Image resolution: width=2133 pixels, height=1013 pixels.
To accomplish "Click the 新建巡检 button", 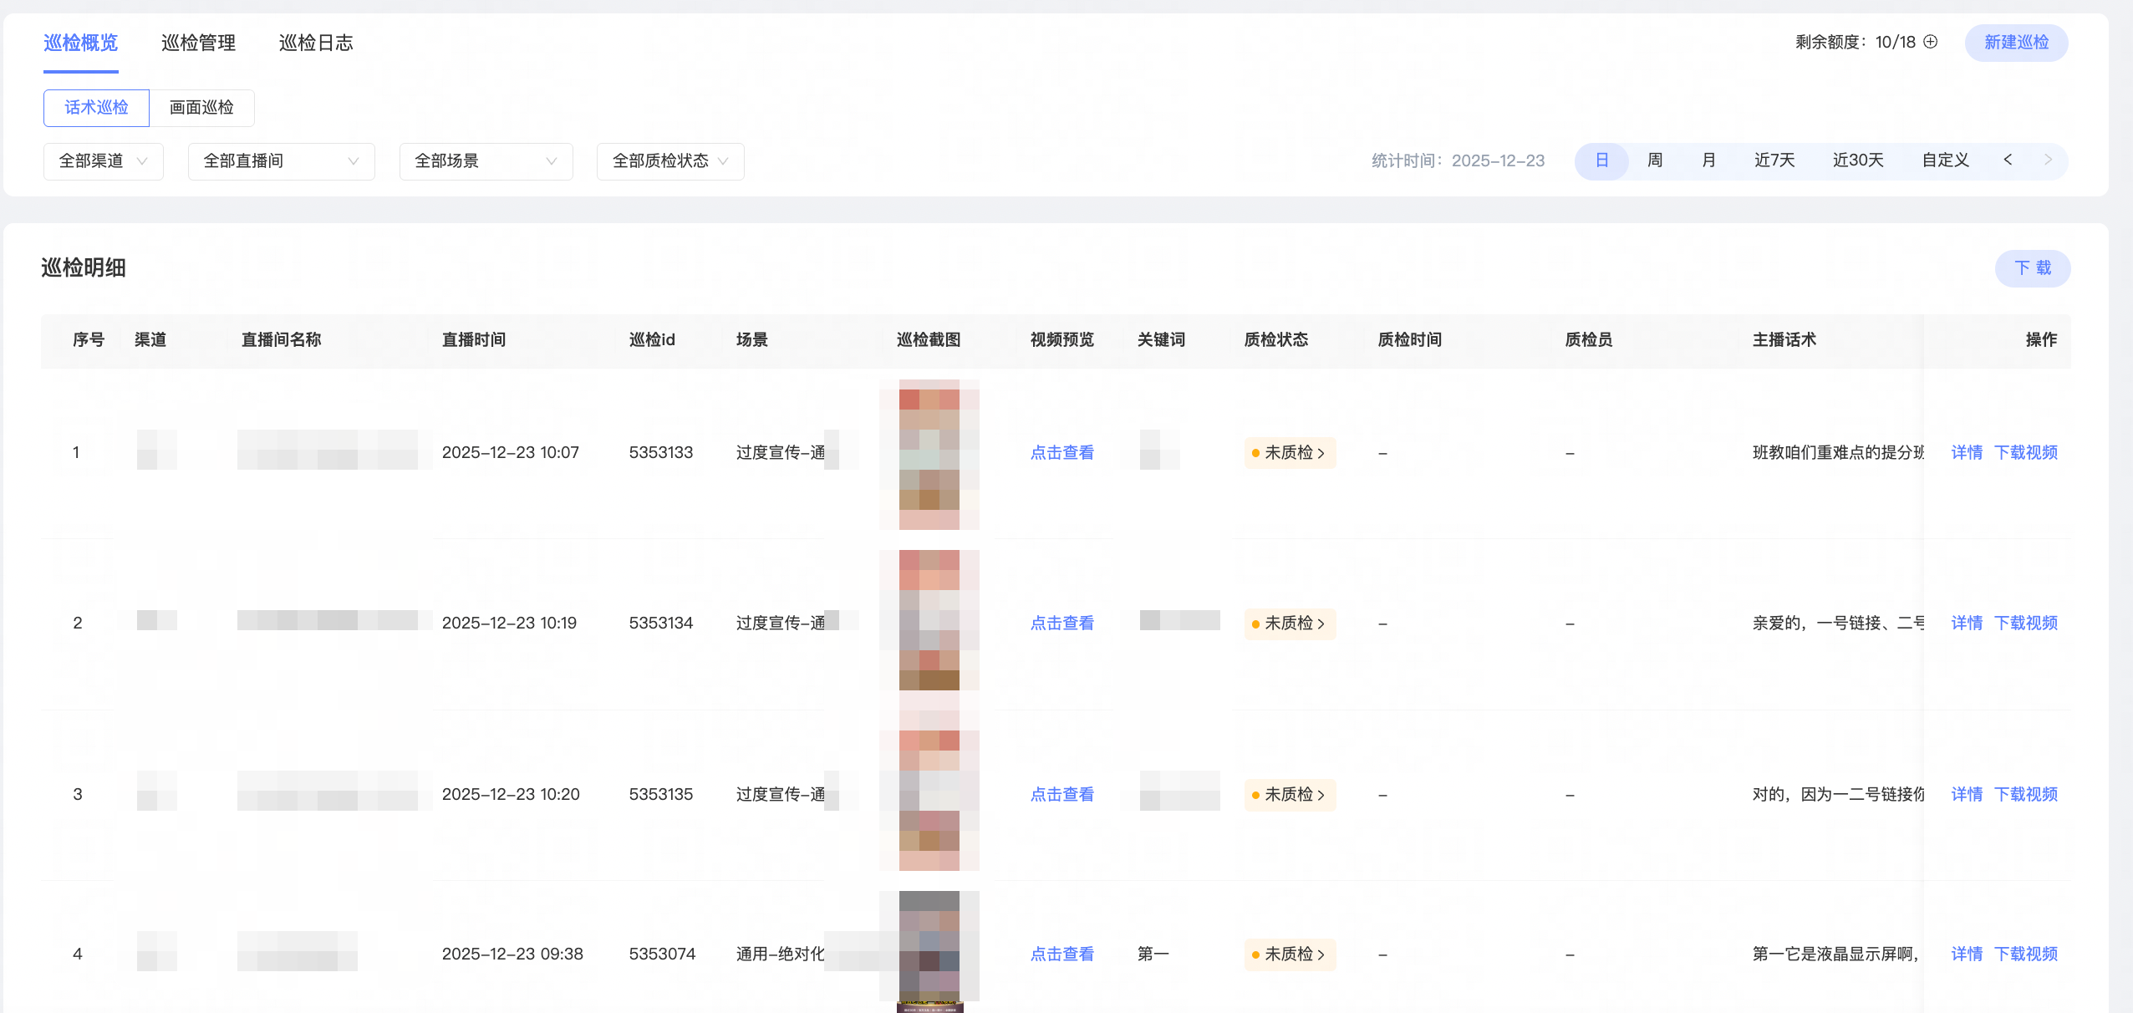I will [2016, 43].
